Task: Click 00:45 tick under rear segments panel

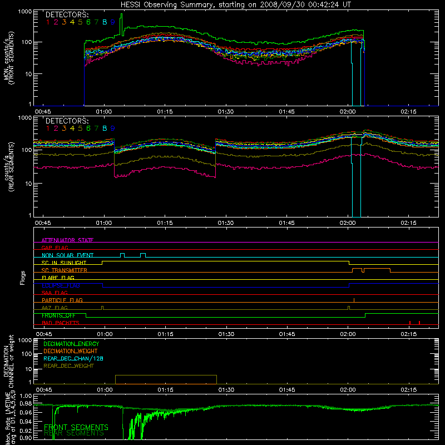Action: (x=43, y=223)
